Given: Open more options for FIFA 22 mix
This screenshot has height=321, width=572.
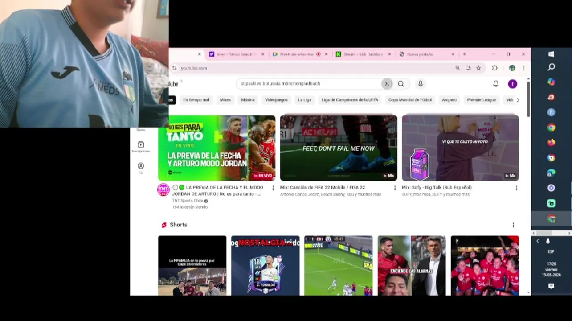Looking at the screenshot, I should click(395, 188).
